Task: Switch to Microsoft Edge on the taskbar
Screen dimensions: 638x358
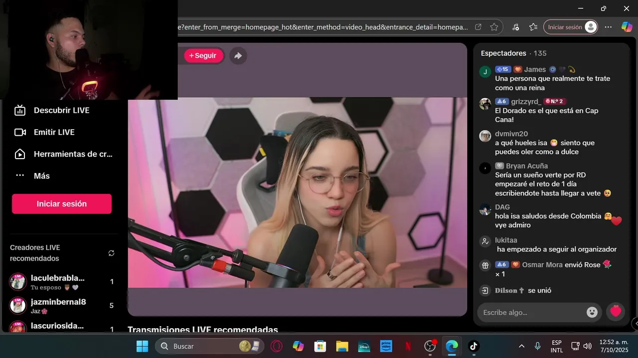Action: (x=452, y=346)
